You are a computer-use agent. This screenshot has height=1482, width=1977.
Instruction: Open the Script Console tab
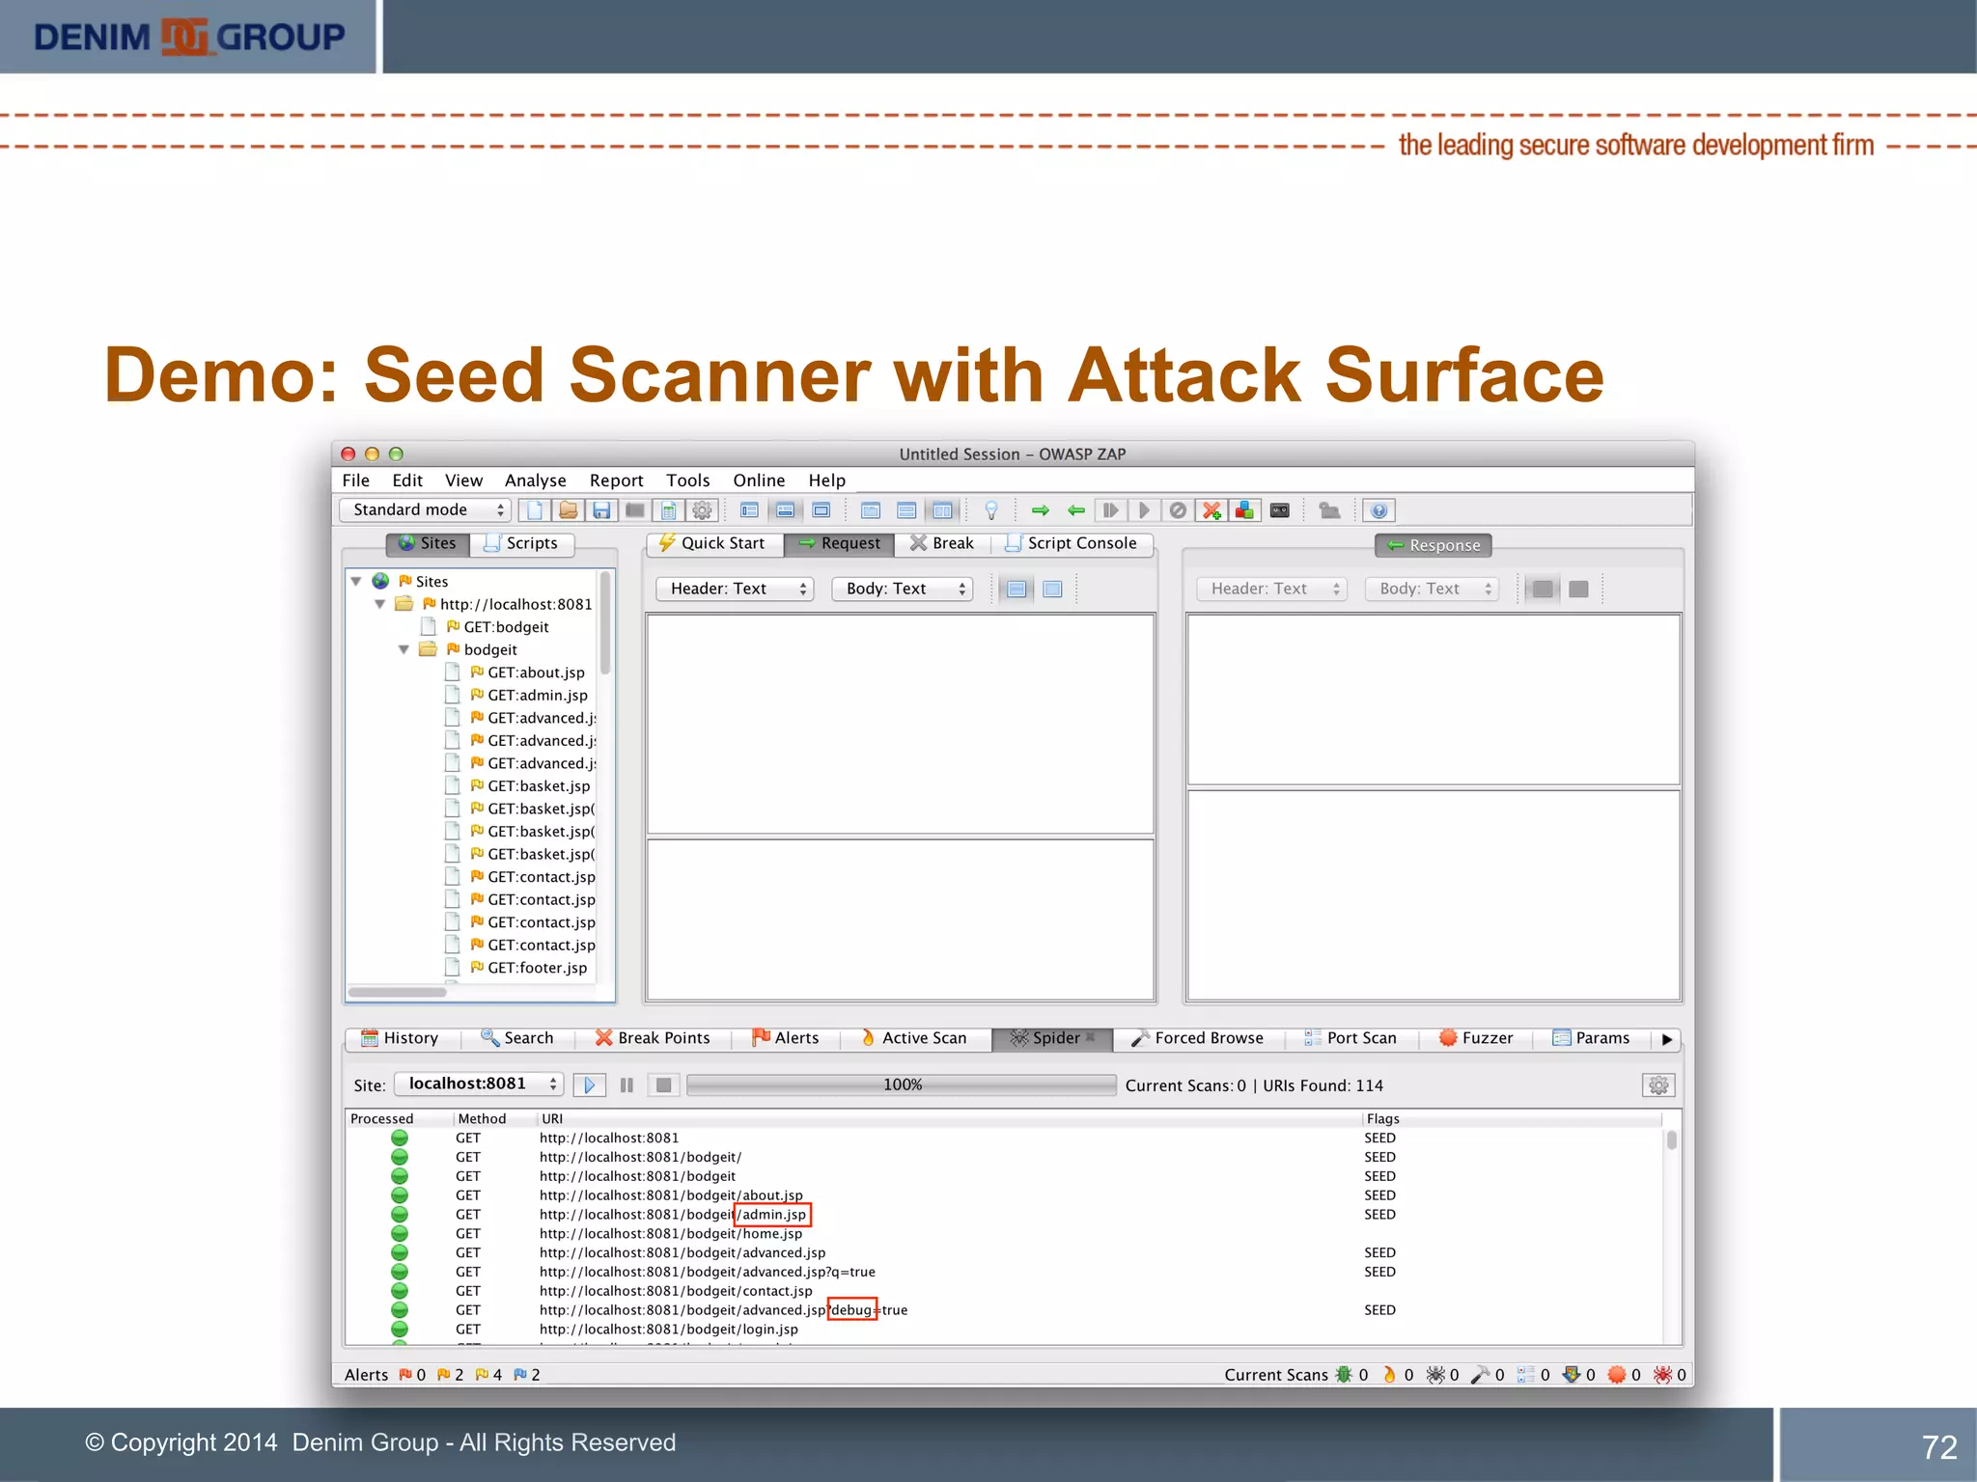pos(1072,544)
